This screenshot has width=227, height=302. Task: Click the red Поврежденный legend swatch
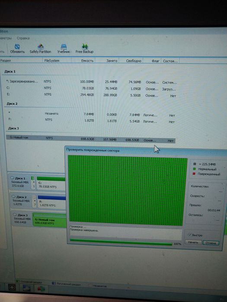pos(194,174)
